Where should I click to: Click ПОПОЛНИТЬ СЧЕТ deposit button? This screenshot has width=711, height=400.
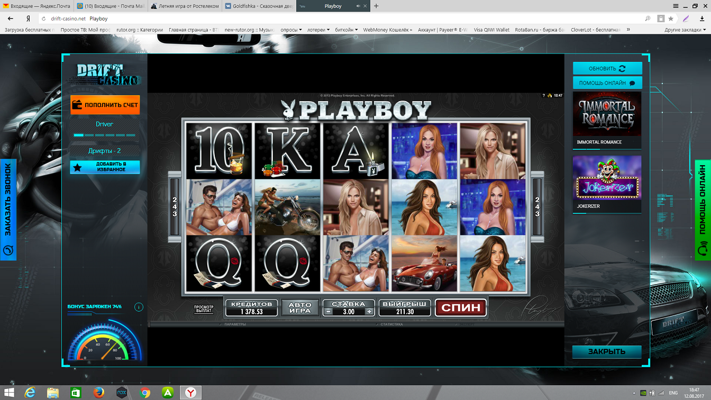105,105
